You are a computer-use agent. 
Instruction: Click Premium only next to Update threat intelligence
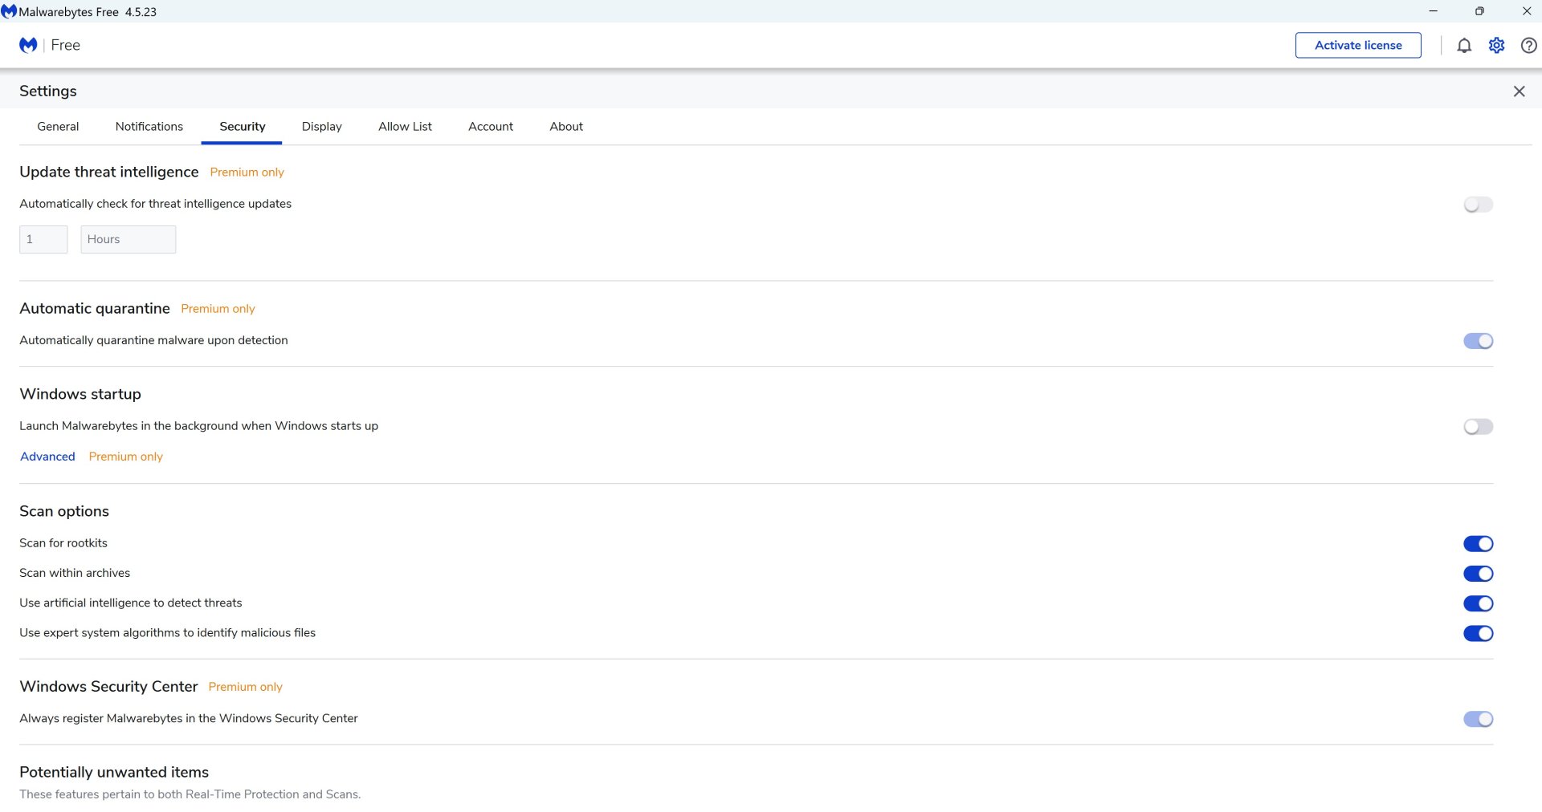247,173
